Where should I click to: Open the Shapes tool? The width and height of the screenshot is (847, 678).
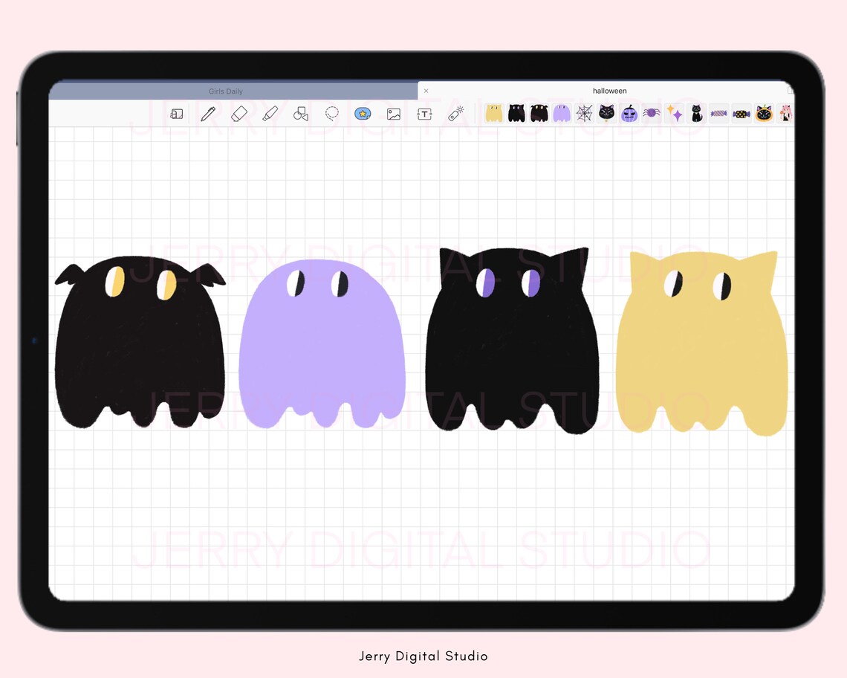pyautogui.click(x=302, y=113)
